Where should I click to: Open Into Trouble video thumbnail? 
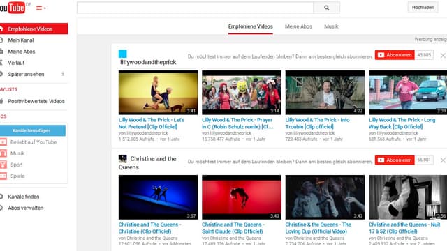[x=325, y=93]
